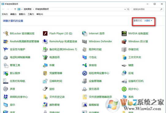Open the 管理工具 icon
The width and height of the screenshot is (166, 113).
pos(6,65)
